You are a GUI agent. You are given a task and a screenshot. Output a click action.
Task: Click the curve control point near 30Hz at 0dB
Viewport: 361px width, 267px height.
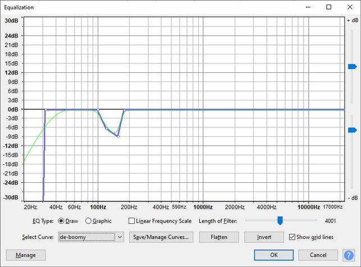(x=46, y=110)
